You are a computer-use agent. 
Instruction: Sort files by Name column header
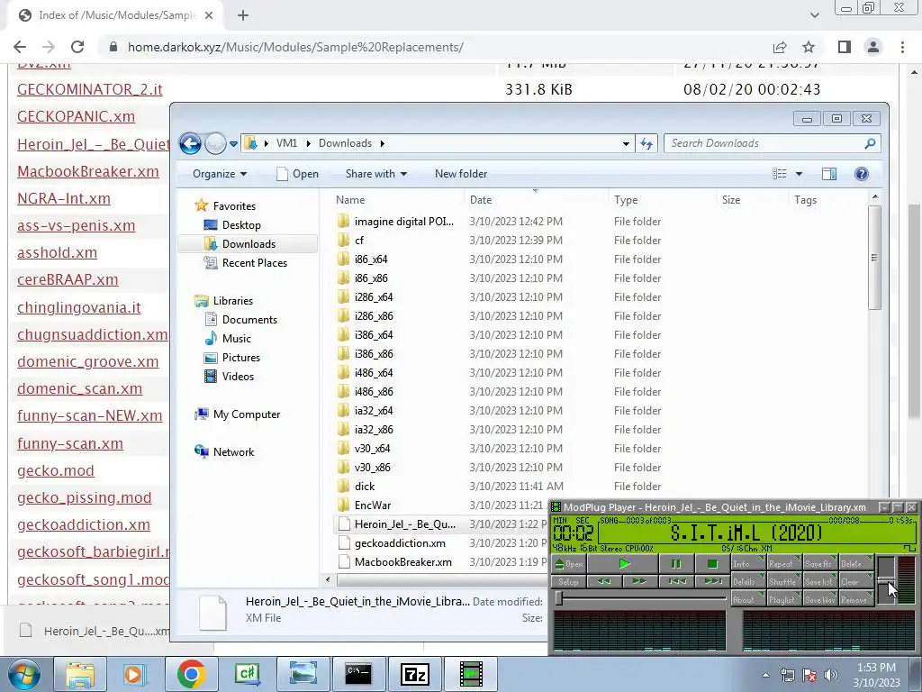[350, 200]
